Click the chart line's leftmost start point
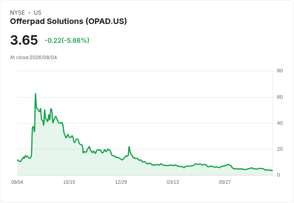Image resolution: width=294 pixels, height=203 pixels. coord(18,160)
